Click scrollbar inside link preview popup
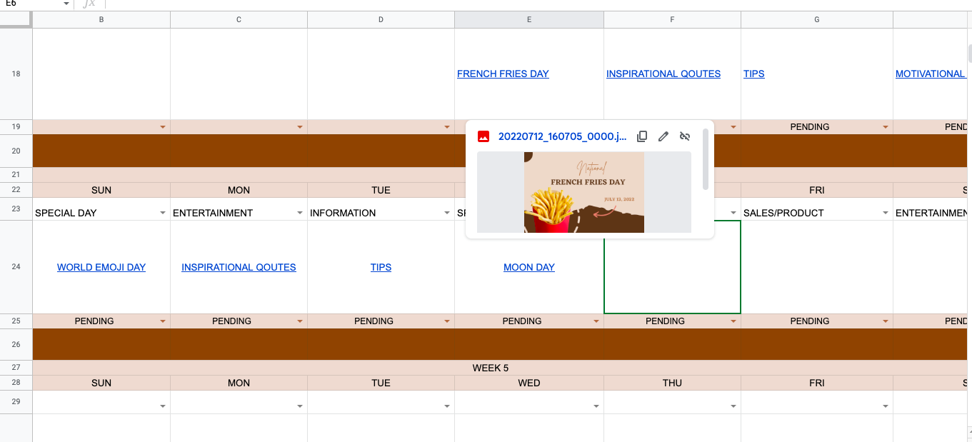Screen dimensions: 972x442 coord(706,159)
